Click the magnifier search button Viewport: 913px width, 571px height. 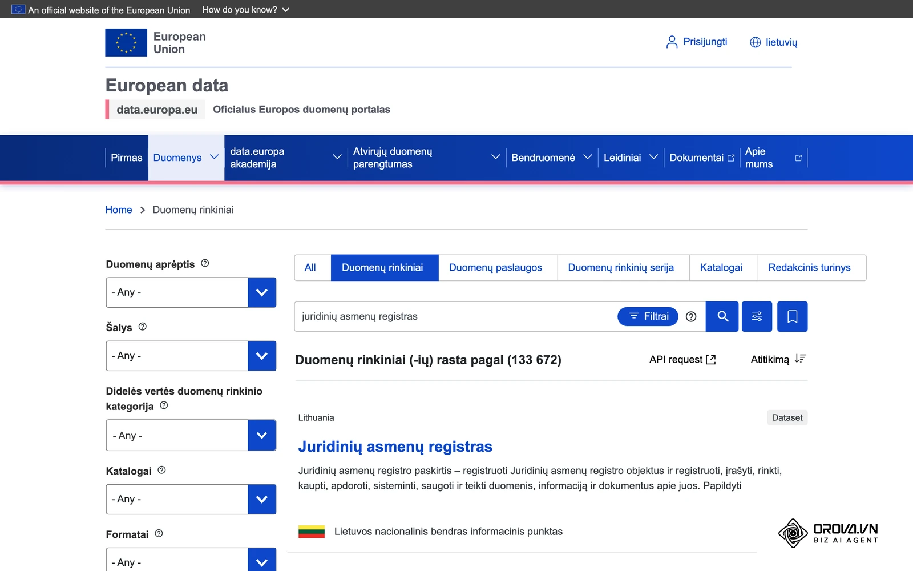click(722, 316)
